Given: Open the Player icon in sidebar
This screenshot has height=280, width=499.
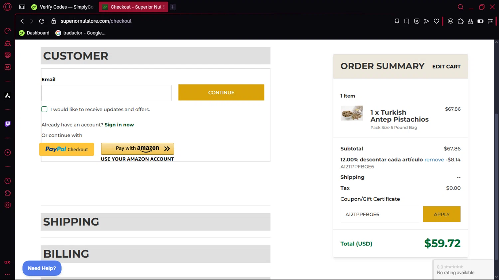Looking at the screenshot, I should coord(7,152).
